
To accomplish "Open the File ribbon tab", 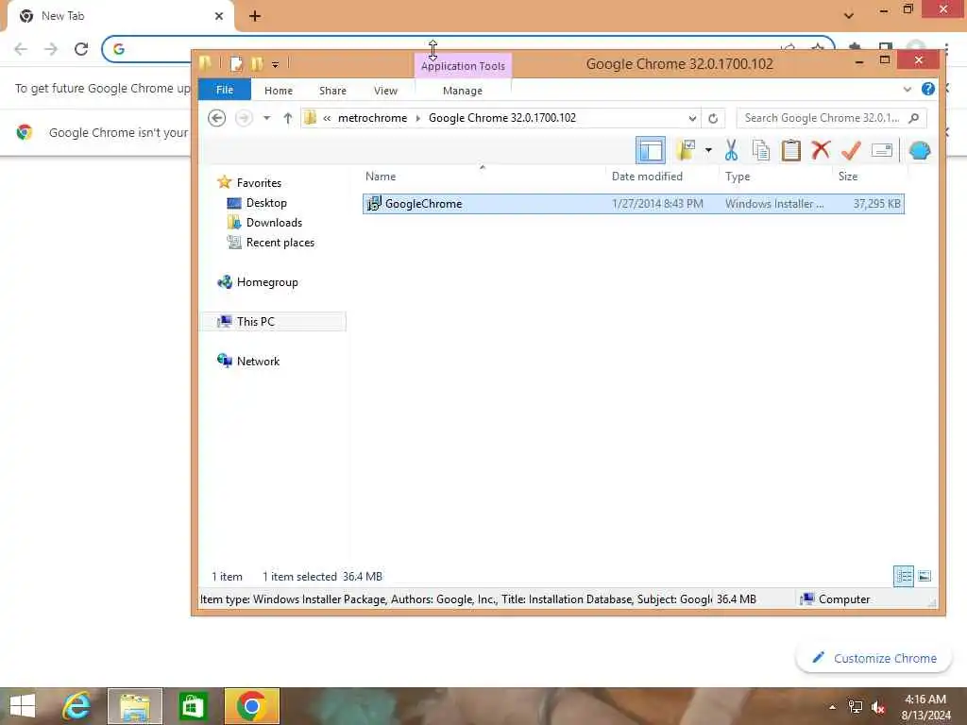I will click(225, 90).
